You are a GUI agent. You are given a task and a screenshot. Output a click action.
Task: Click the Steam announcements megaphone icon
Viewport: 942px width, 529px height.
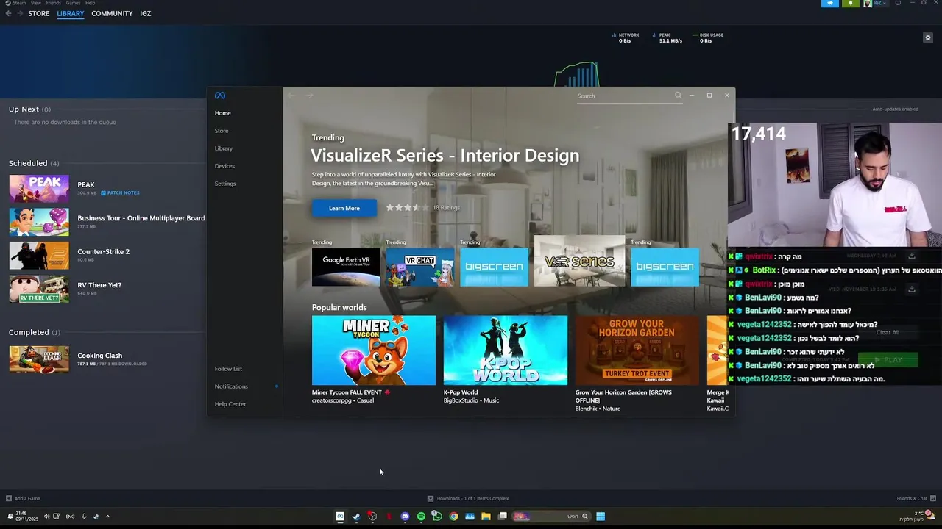[829, 3]
